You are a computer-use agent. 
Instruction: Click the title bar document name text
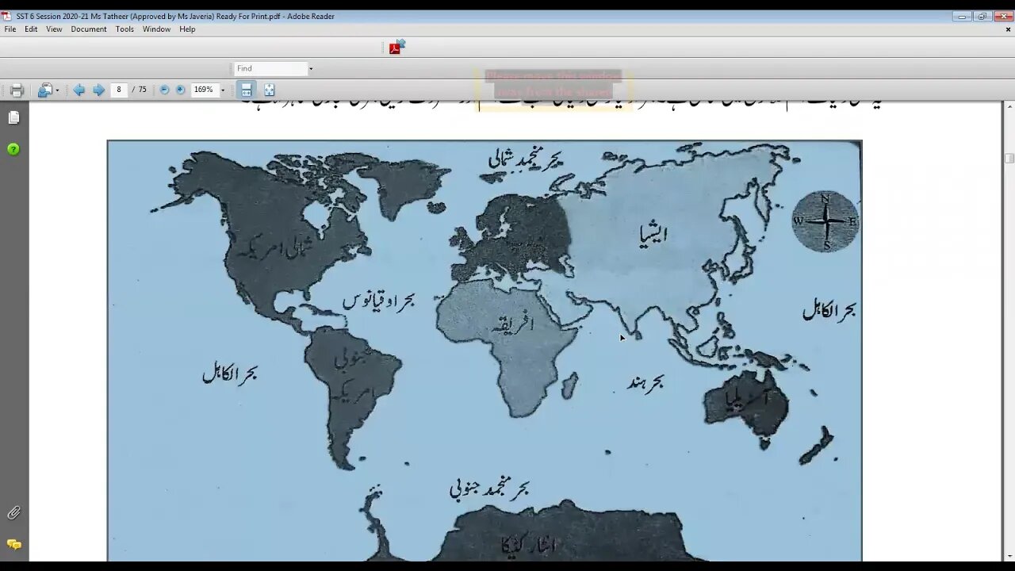(x=175, y=16)
